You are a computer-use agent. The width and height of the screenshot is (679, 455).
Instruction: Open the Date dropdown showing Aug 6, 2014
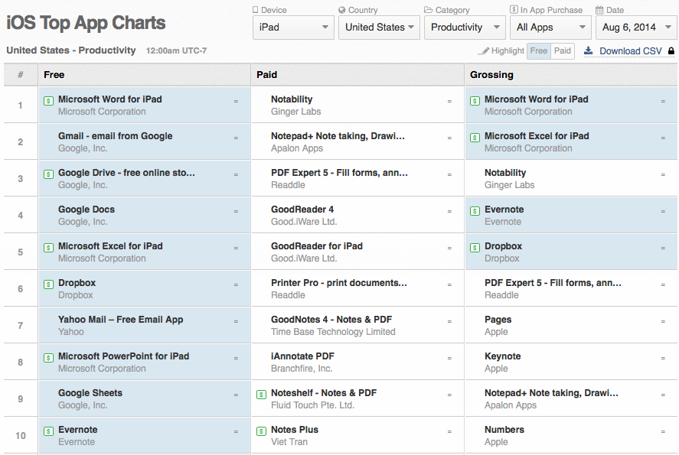[x=637, y=28]
